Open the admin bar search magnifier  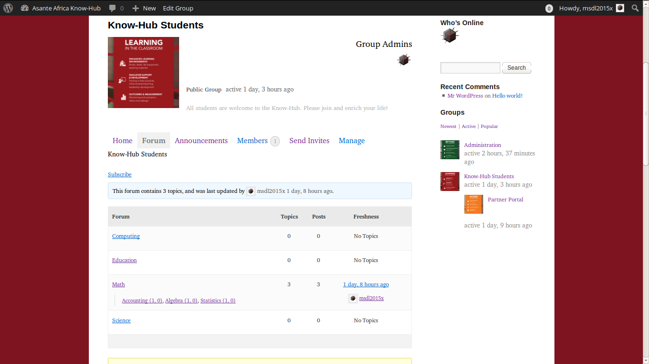click(x=635, y=8)
